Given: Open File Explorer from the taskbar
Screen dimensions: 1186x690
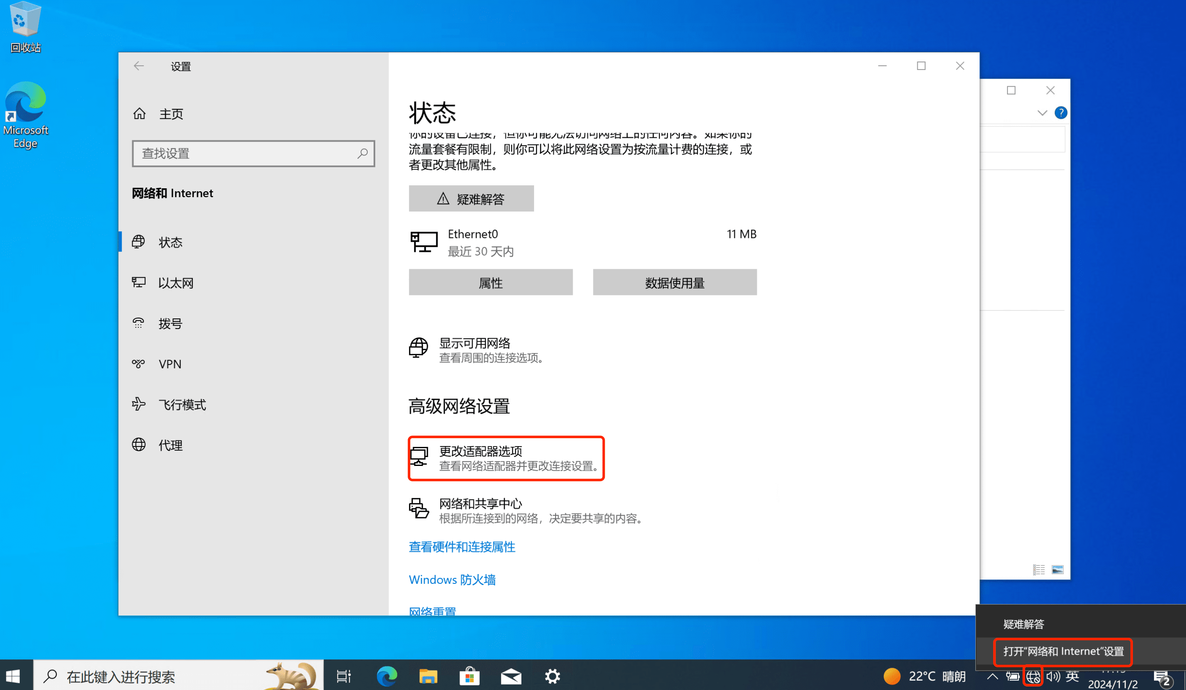Looking at the screenshot, I should [428, 677].
